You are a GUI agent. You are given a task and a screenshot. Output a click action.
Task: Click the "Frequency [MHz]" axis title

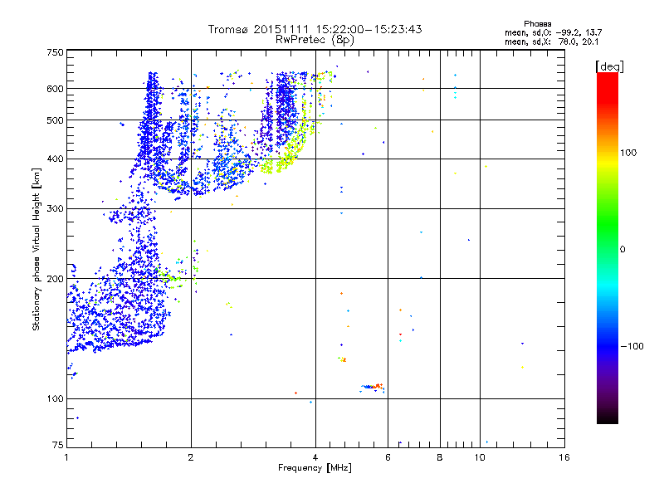click(315, 468)
